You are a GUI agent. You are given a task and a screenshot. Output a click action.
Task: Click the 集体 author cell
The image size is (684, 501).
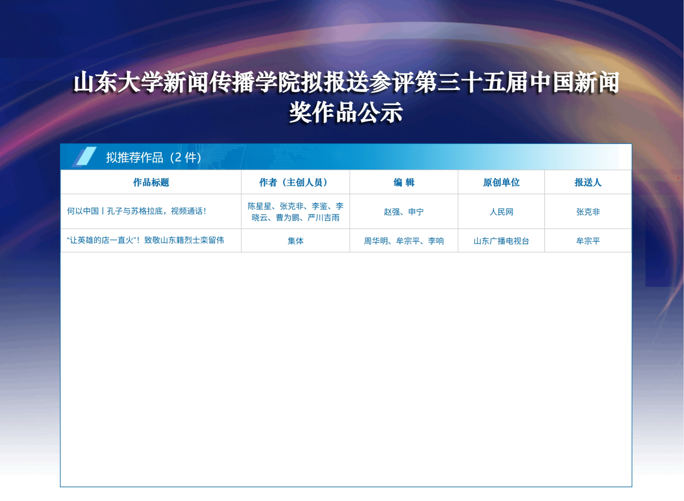pos(295,241)
